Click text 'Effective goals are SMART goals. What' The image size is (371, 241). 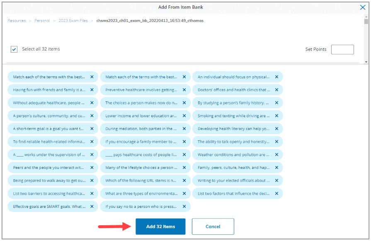pyautogui.click(x=49, y=207)
